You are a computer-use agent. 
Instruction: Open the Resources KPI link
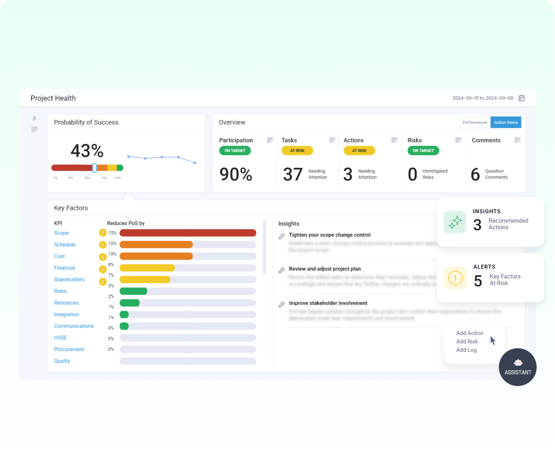66,303
